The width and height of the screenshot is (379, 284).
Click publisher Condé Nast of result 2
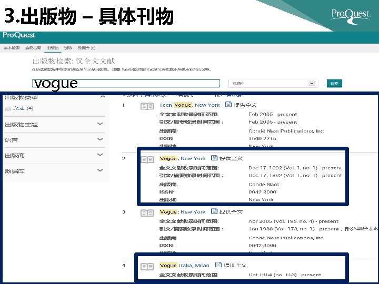pyautogui.click(x=264, y=185)
